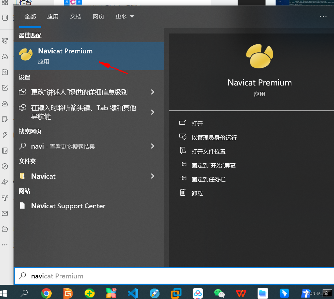Click the pin icon beside 固定到任务栏
334x299 pixels.
coord(183,178)
